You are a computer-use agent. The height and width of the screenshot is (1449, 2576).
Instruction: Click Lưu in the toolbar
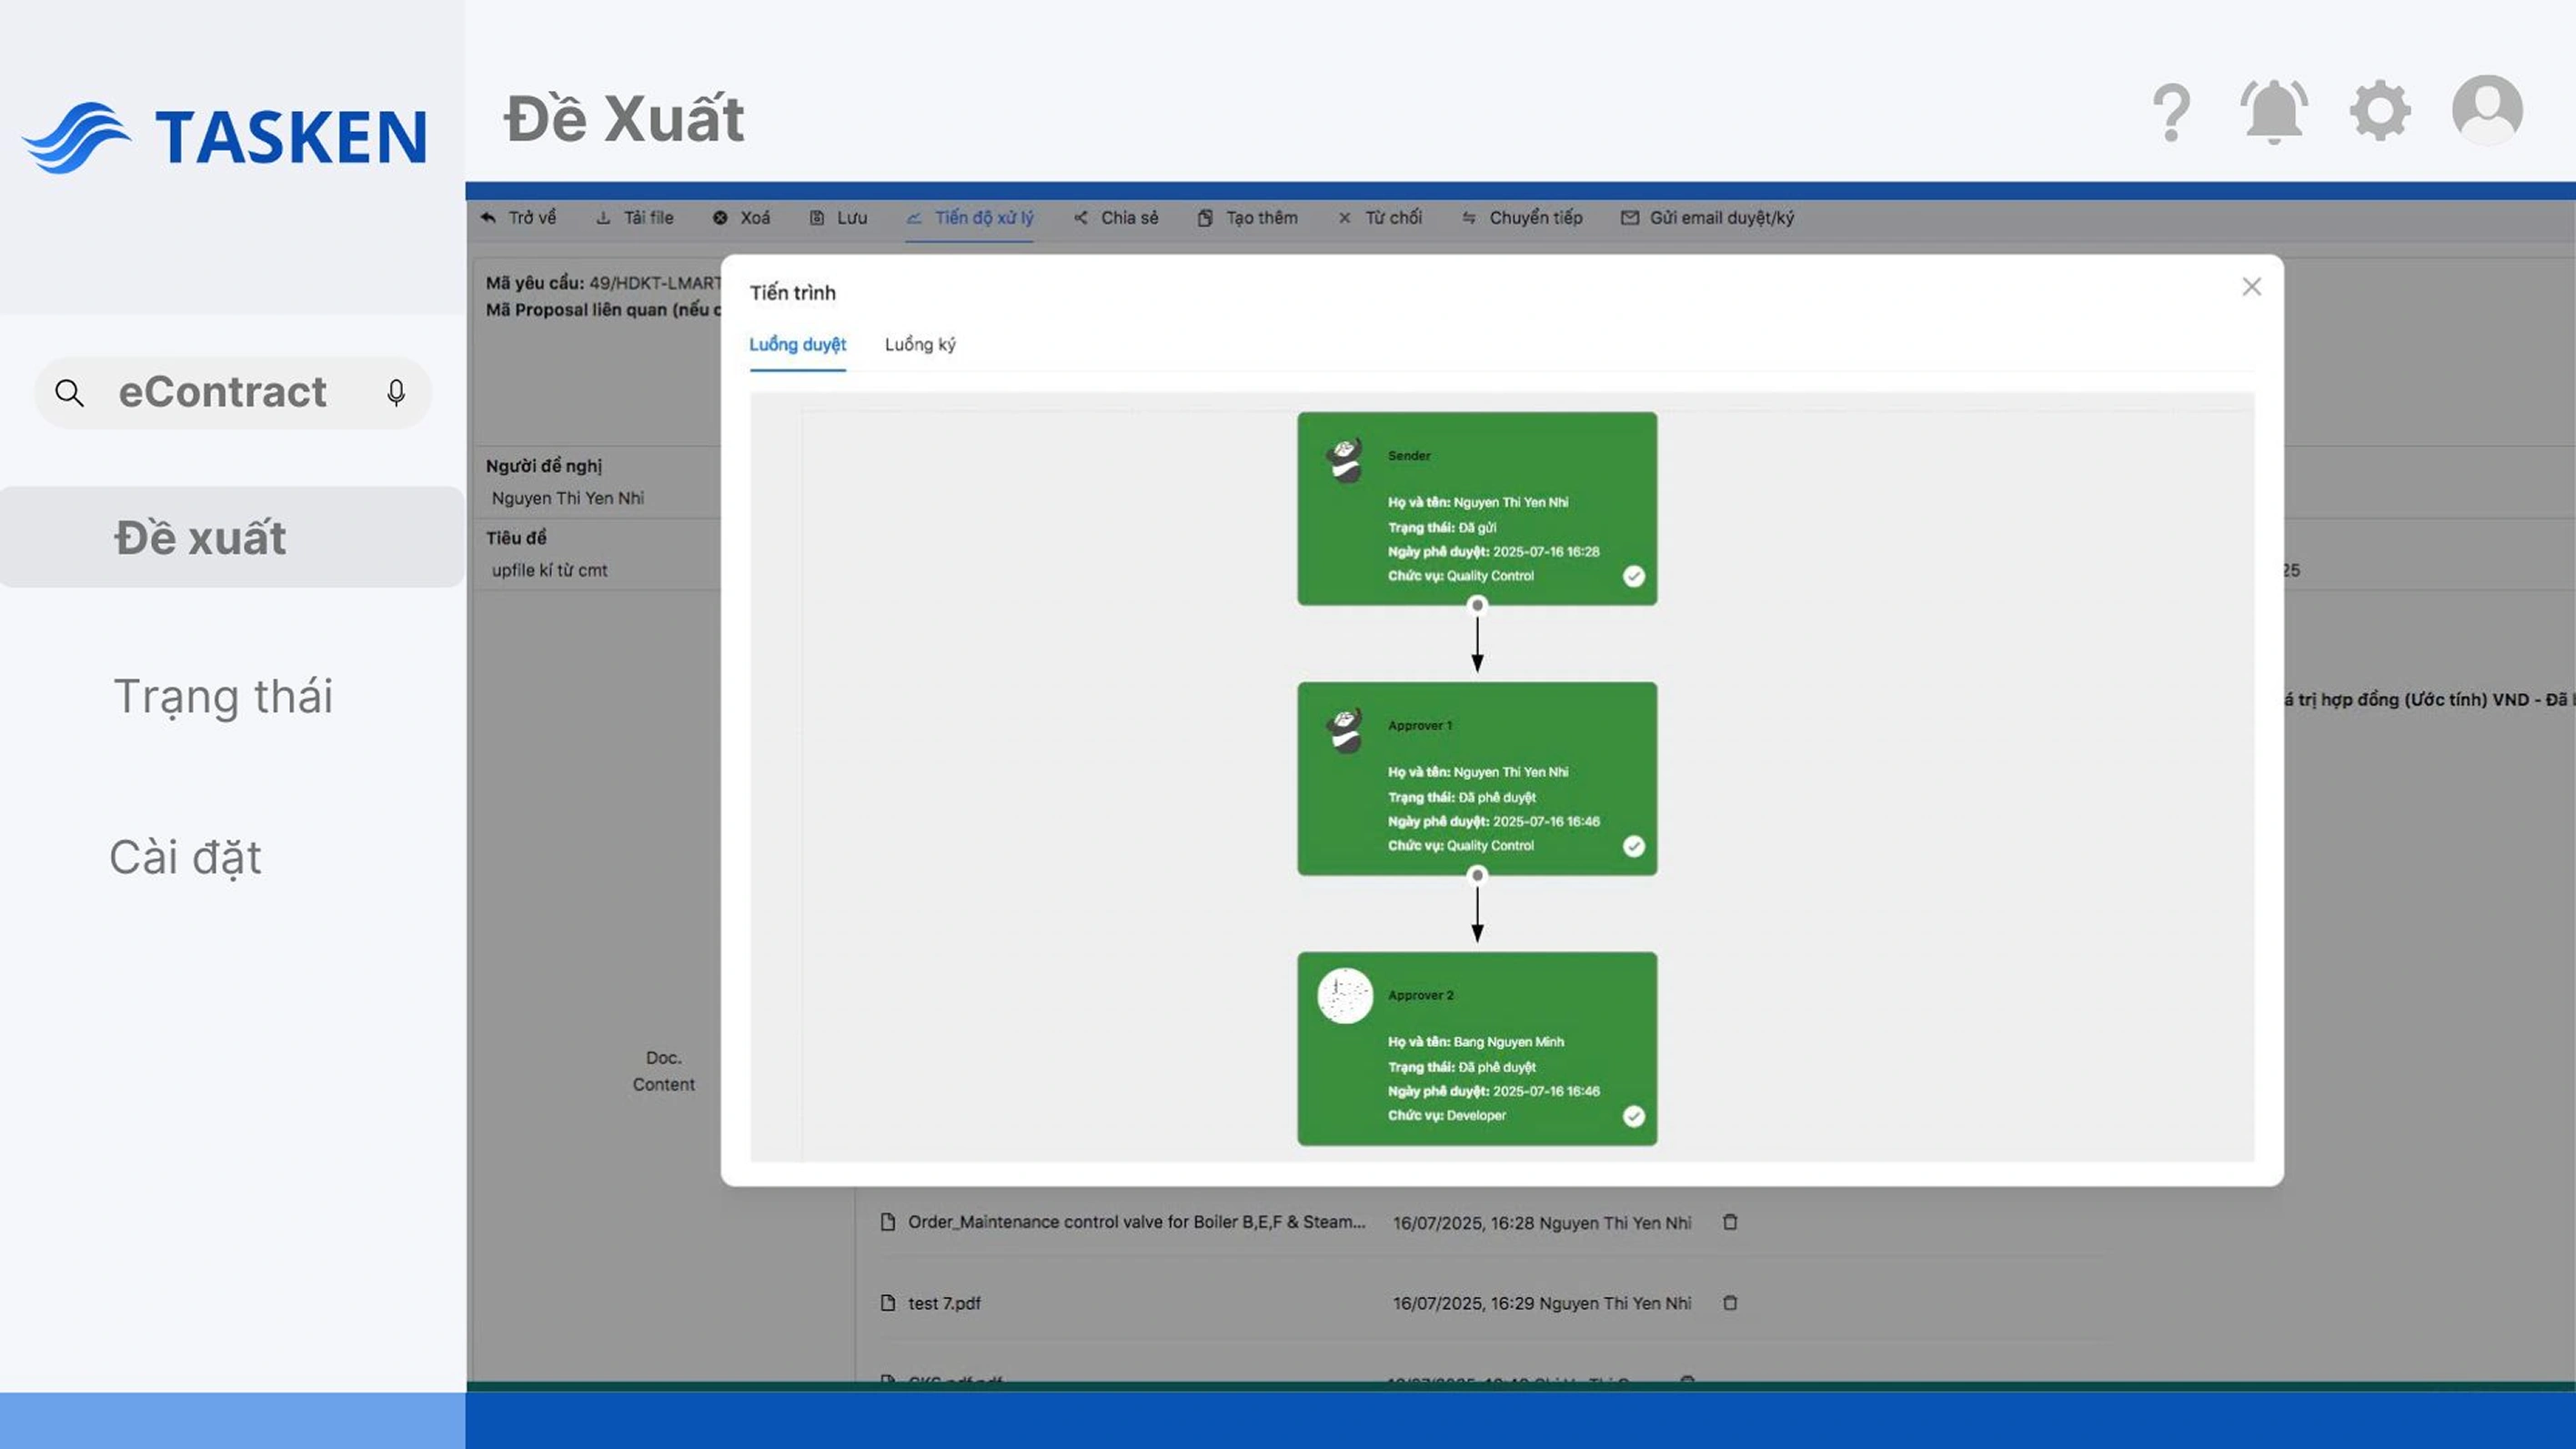838,218
